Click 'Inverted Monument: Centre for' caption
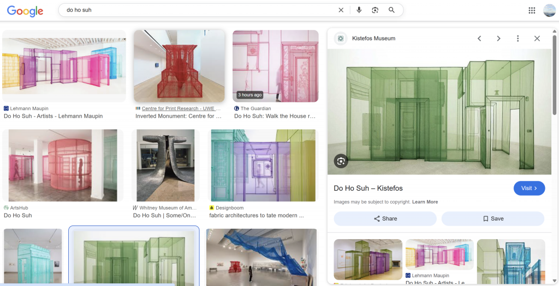 [x=179, y=116]
